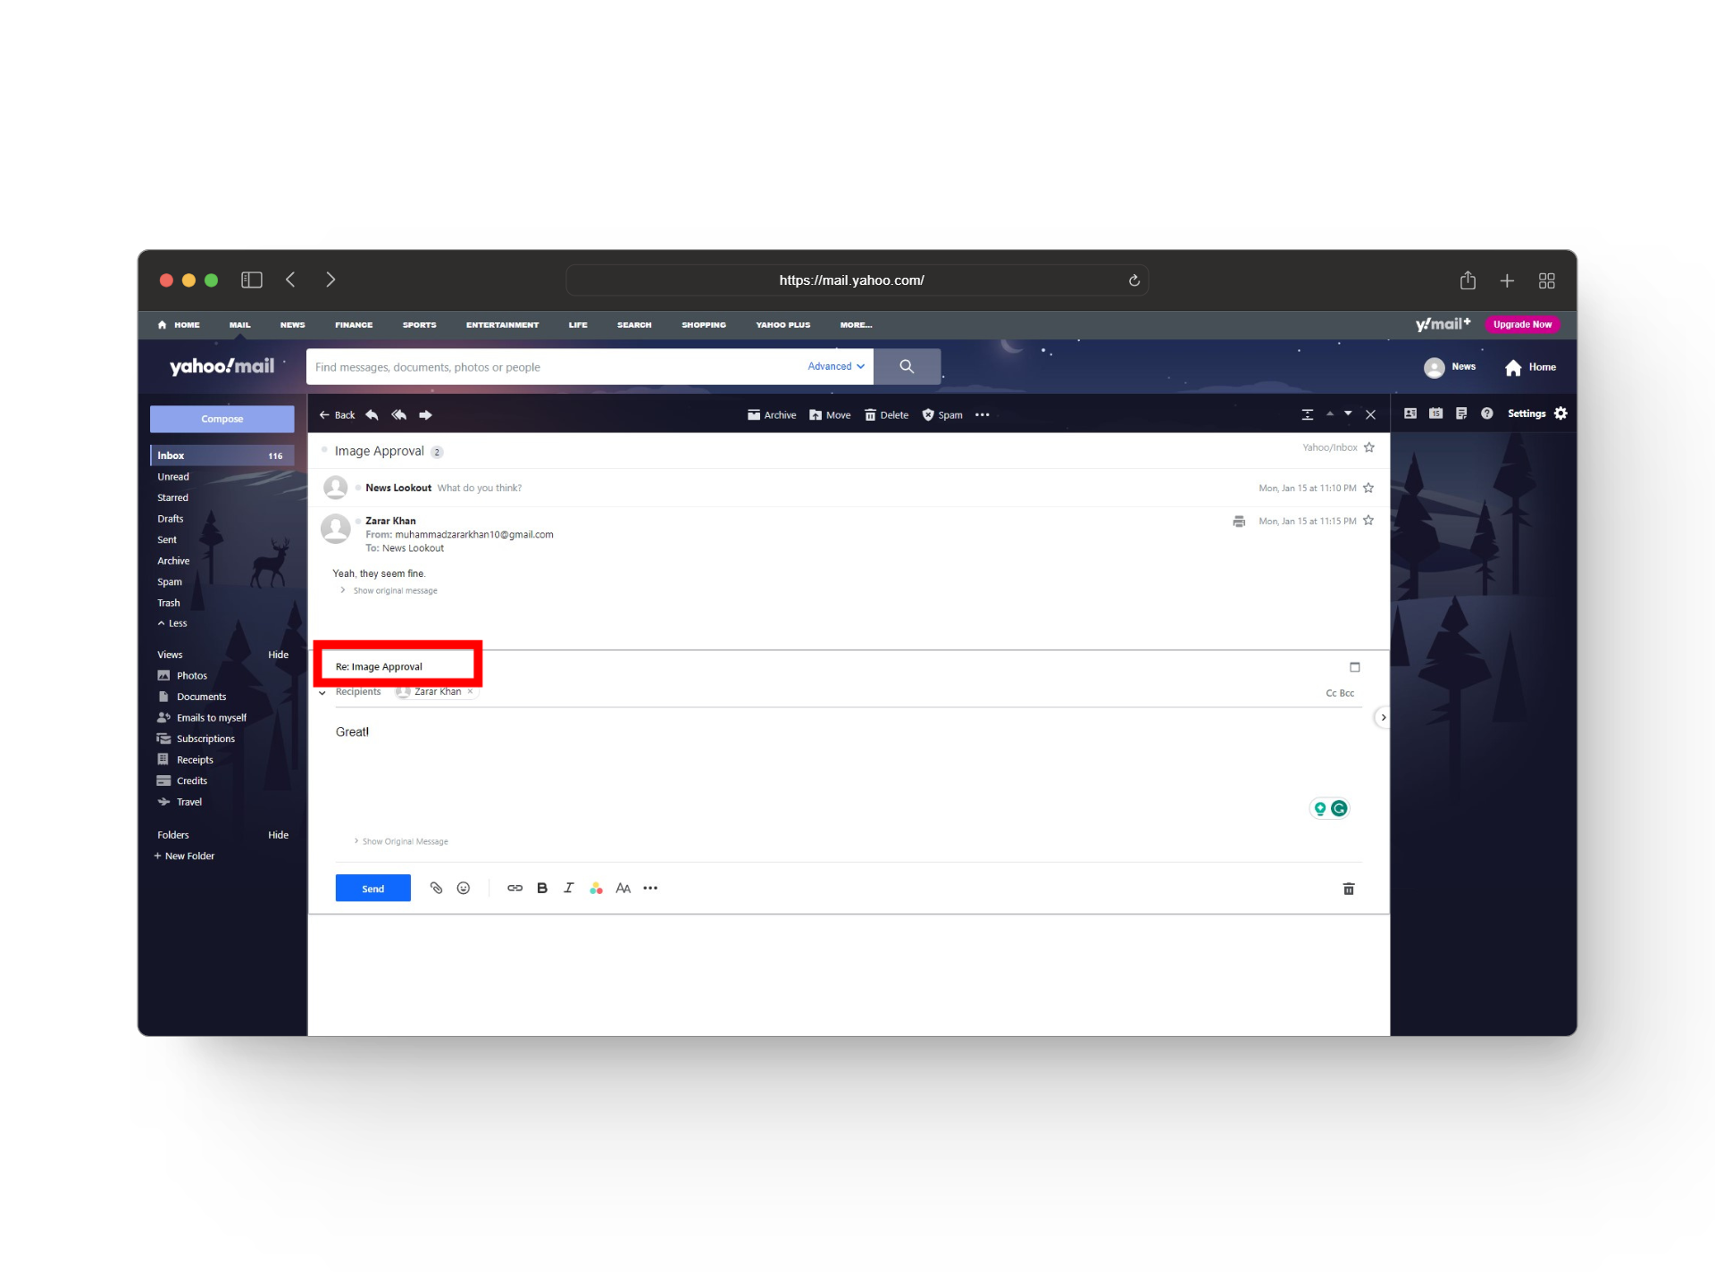Toggle bold text formatting

tap(542, 888)
